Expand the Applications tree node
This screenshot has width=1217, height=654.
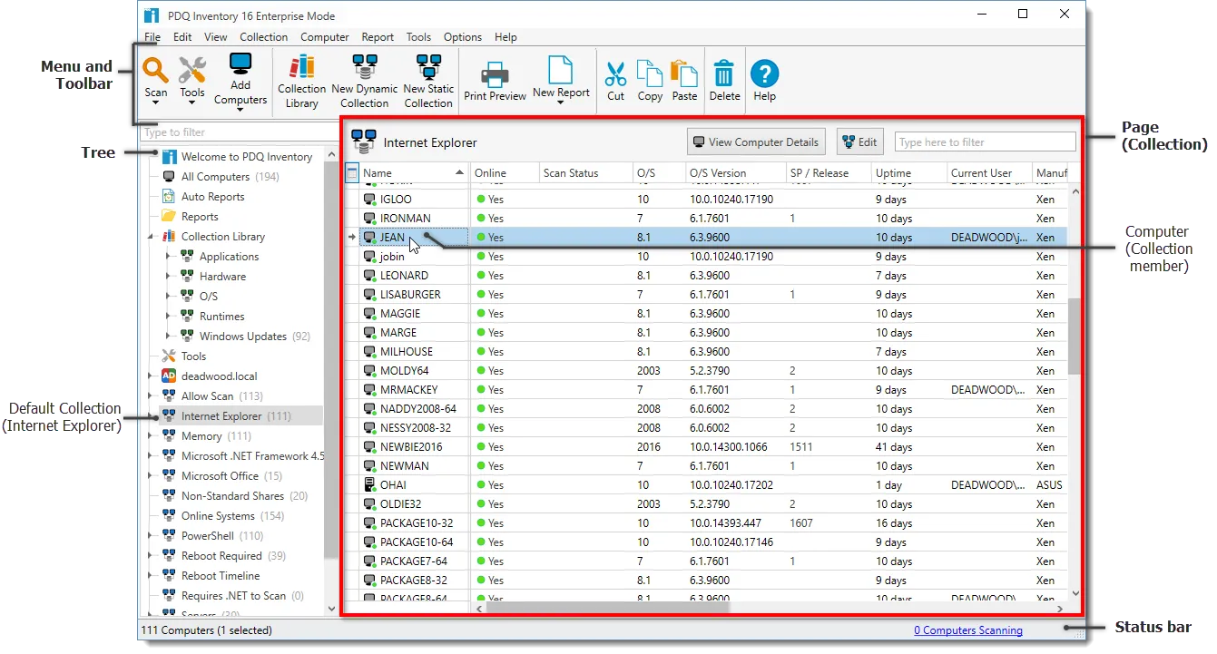click(167, 256)
